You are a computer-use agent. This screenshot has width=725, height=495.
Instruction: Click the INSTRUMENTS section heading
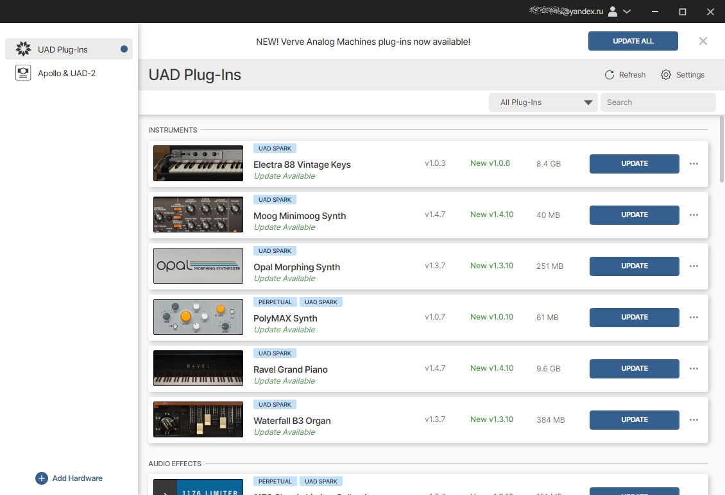173,130
